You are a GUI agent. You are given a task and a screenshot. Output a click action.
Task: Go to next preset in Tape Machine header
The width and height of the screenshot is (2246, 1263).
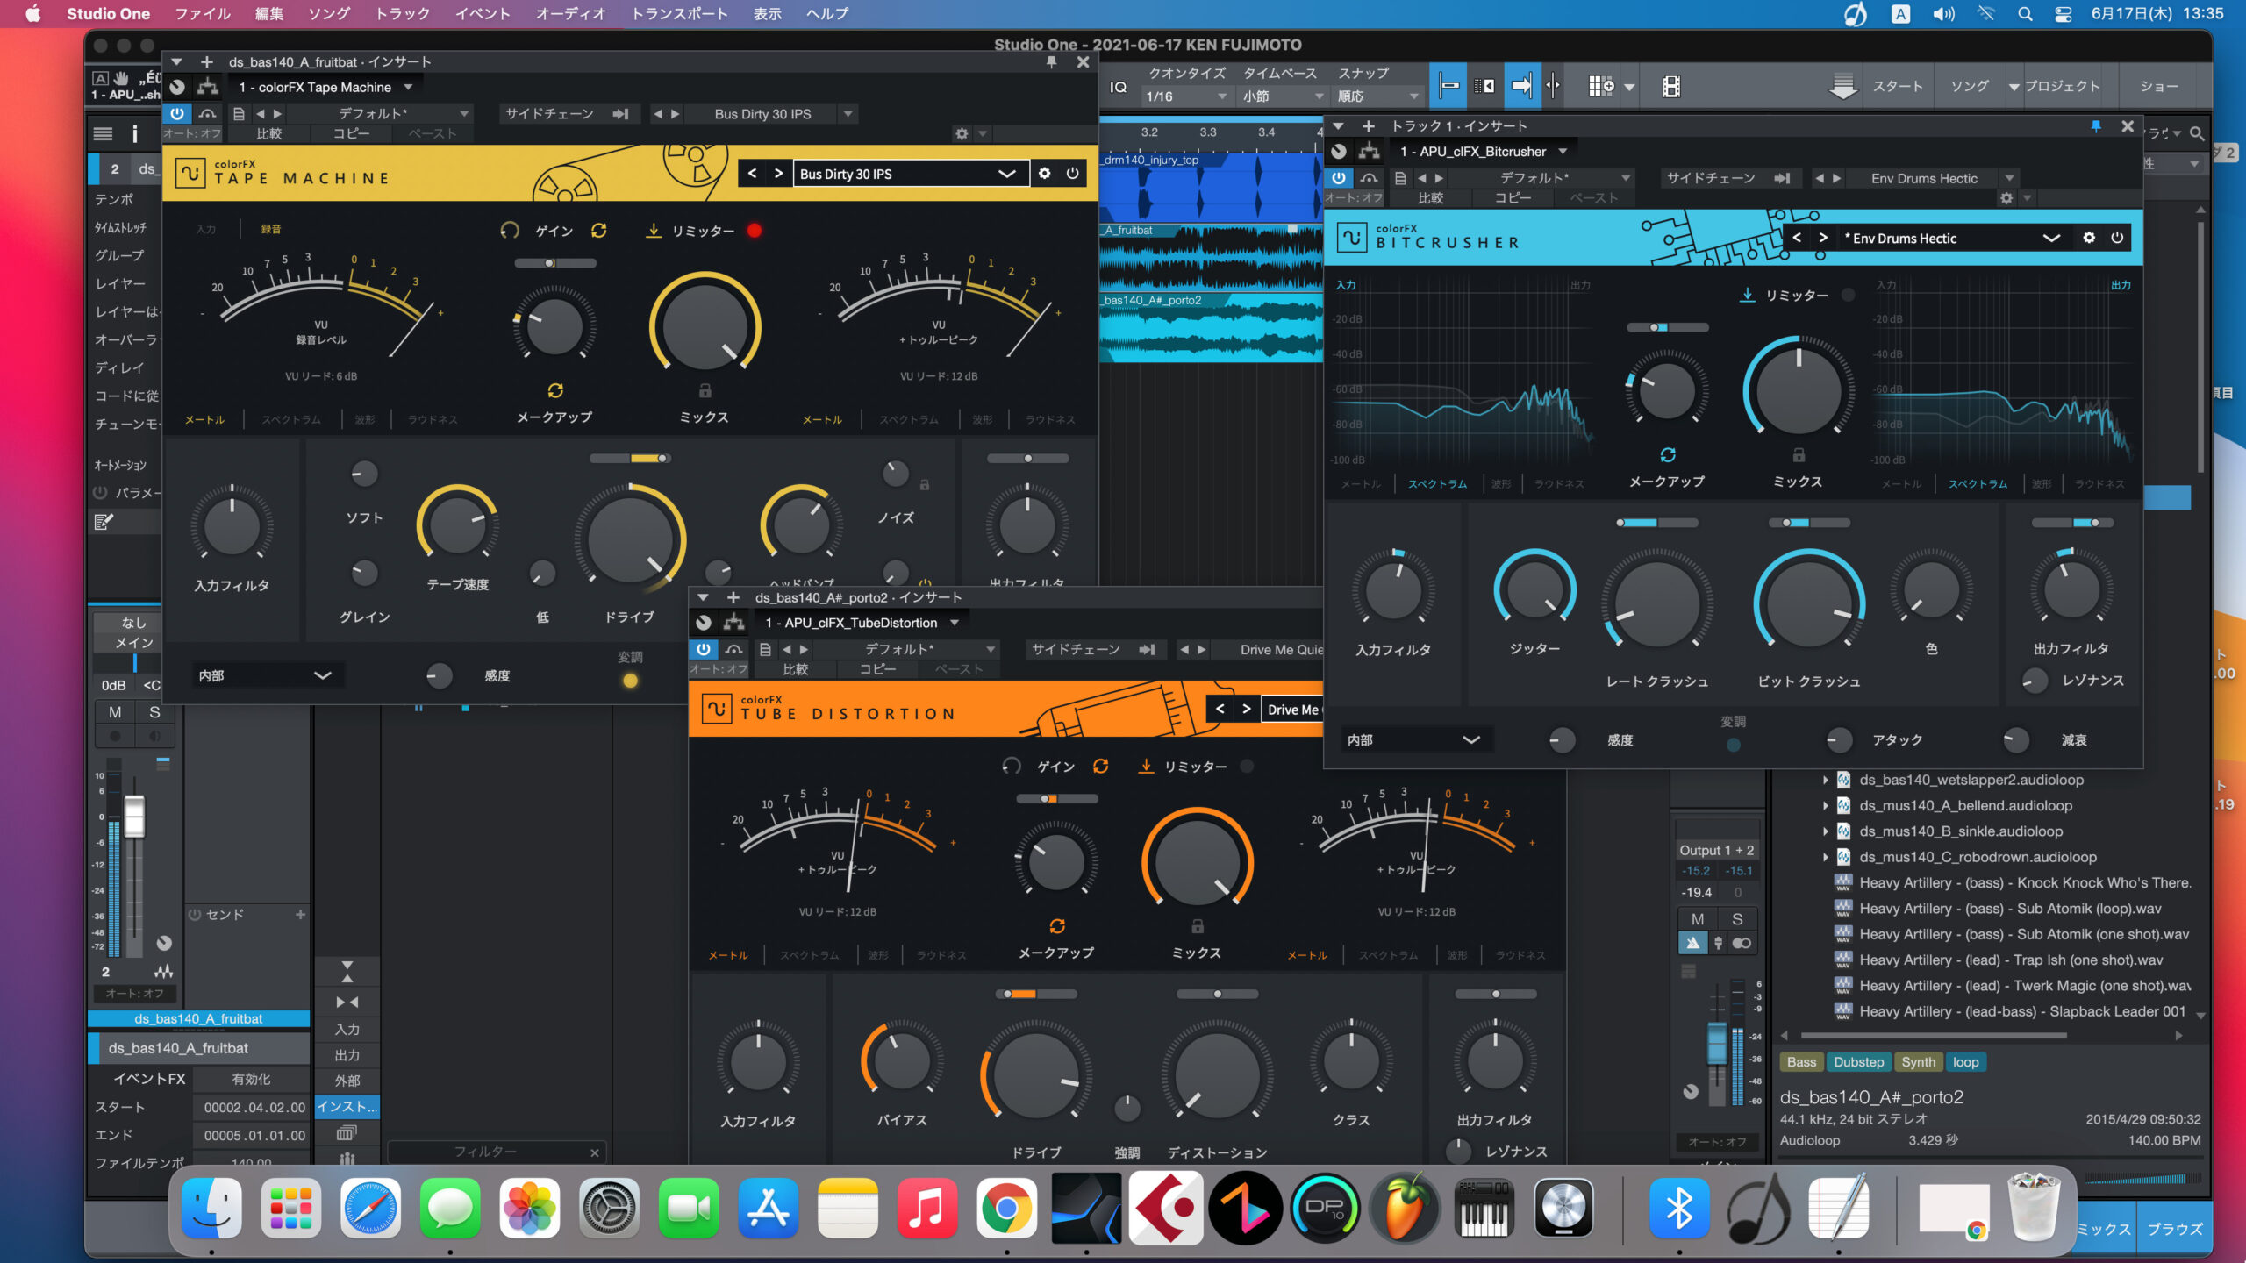click(778, 174)
